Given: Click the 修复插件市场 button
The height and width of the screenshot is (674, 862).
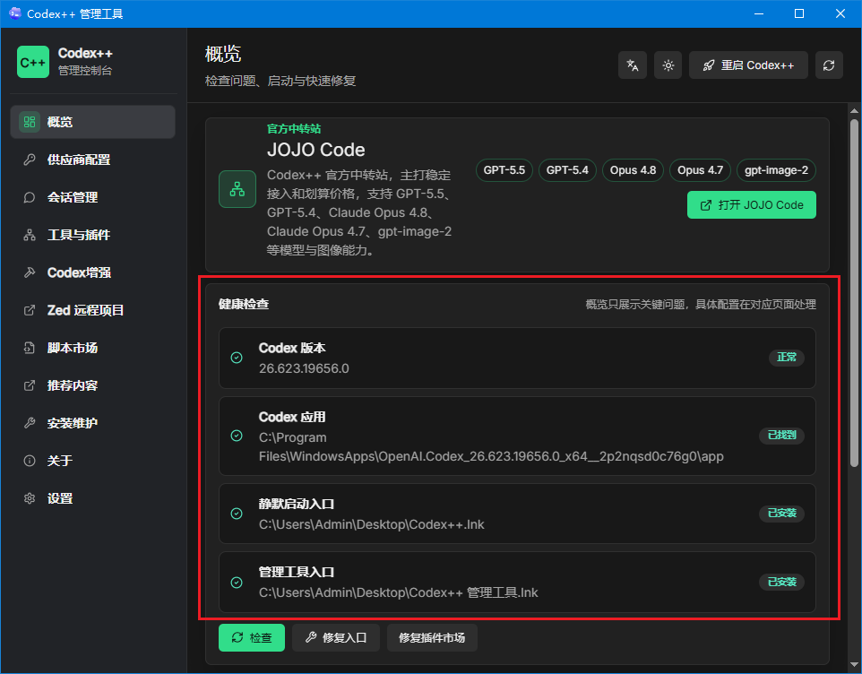Looking at the screenshot, I should (x=432, y=638).
